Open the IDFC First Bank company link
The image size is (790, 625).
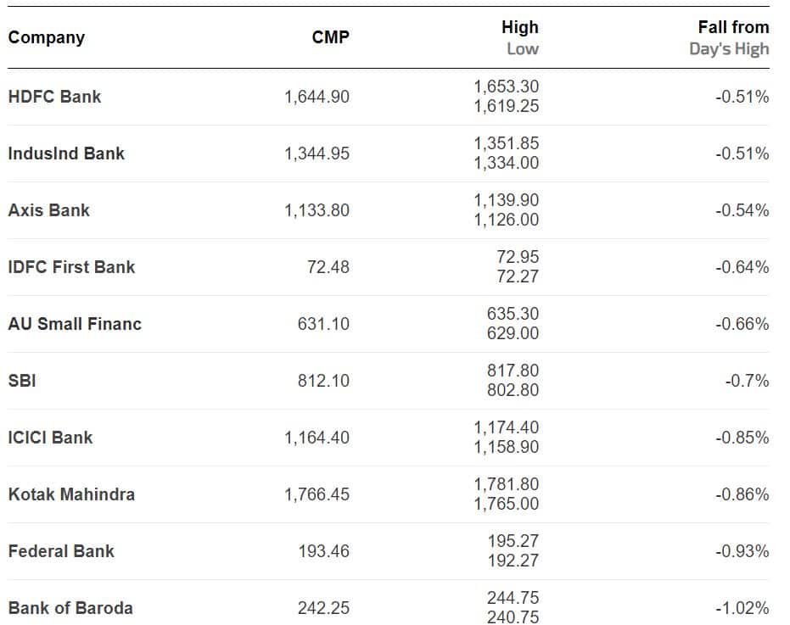[71, 267]
